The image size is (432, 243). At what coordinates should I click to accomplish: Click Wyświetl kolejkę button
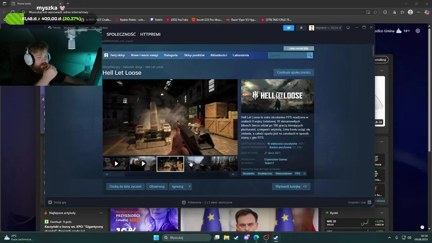291,186
